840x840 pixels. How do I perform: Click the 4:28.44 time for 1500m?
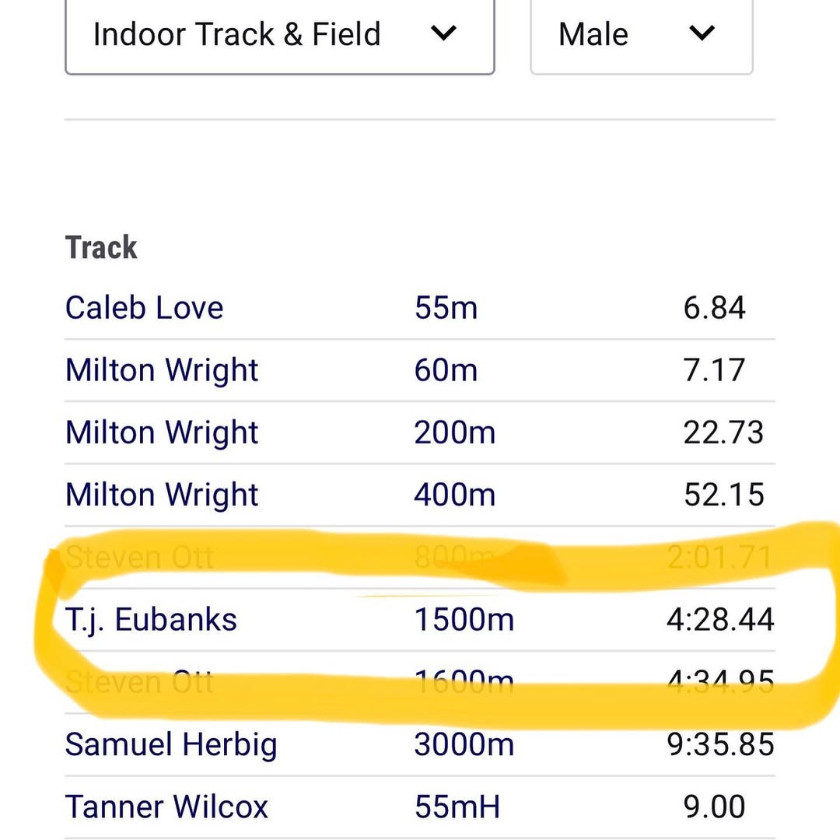pos(720,620)
